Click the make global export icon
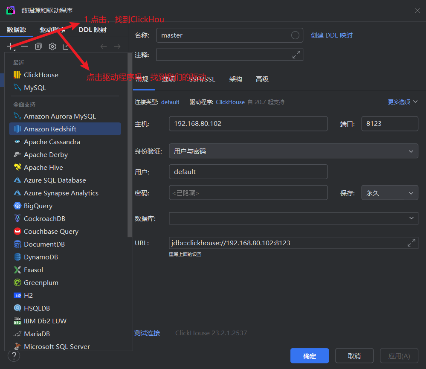The image size is (426, 369). click(66, 46)
